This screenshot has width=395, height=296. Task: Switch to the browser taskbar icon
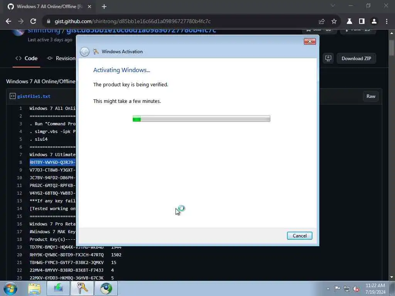click(x=106, y=288)
